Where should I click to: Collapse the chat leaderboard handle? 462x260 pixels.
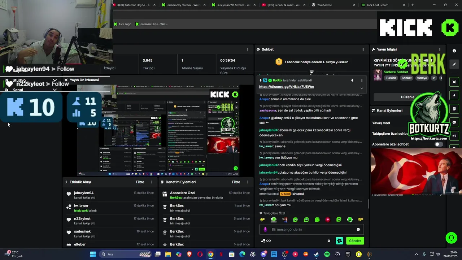tap(311, 72)
